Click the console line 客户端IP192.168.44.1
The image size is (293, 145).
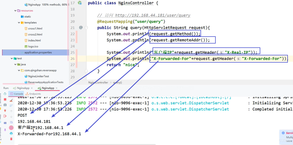coord(40,128)
